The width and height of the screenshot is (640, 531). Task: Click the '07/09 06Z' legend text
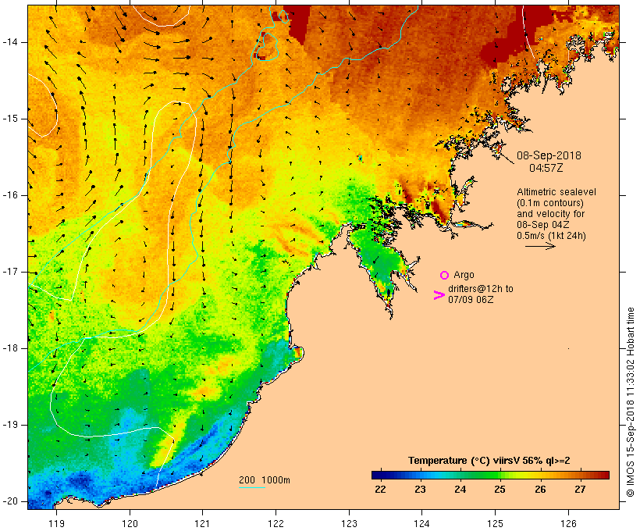coord(471,299)
